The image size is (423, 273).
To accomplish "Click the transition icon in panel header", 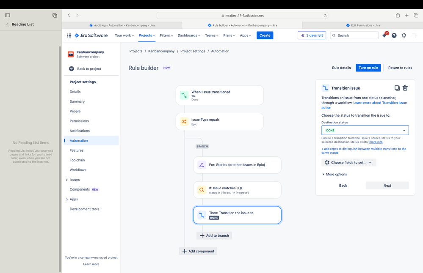I will click(325, 88).
